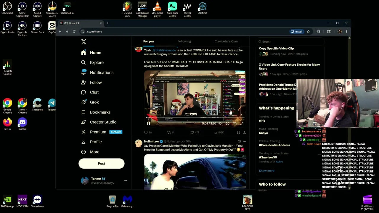This screenshot has width=379, height=213.
Task: Open Grok from sidebar
Action: coord(90,102)
